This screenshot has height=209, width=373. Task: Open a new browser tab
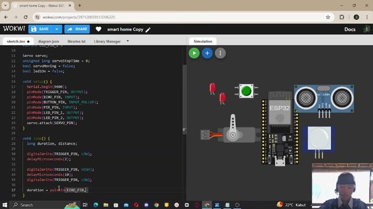[80, 5]
